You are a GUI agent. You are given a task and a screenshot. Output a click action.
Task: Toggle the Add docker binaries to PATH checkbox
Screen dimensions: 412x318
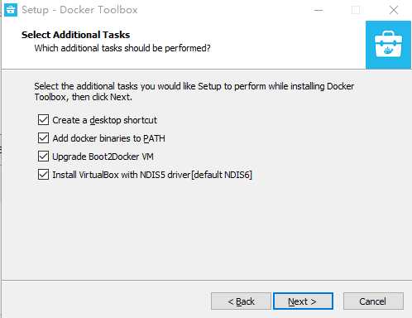[x=43, y=138]
